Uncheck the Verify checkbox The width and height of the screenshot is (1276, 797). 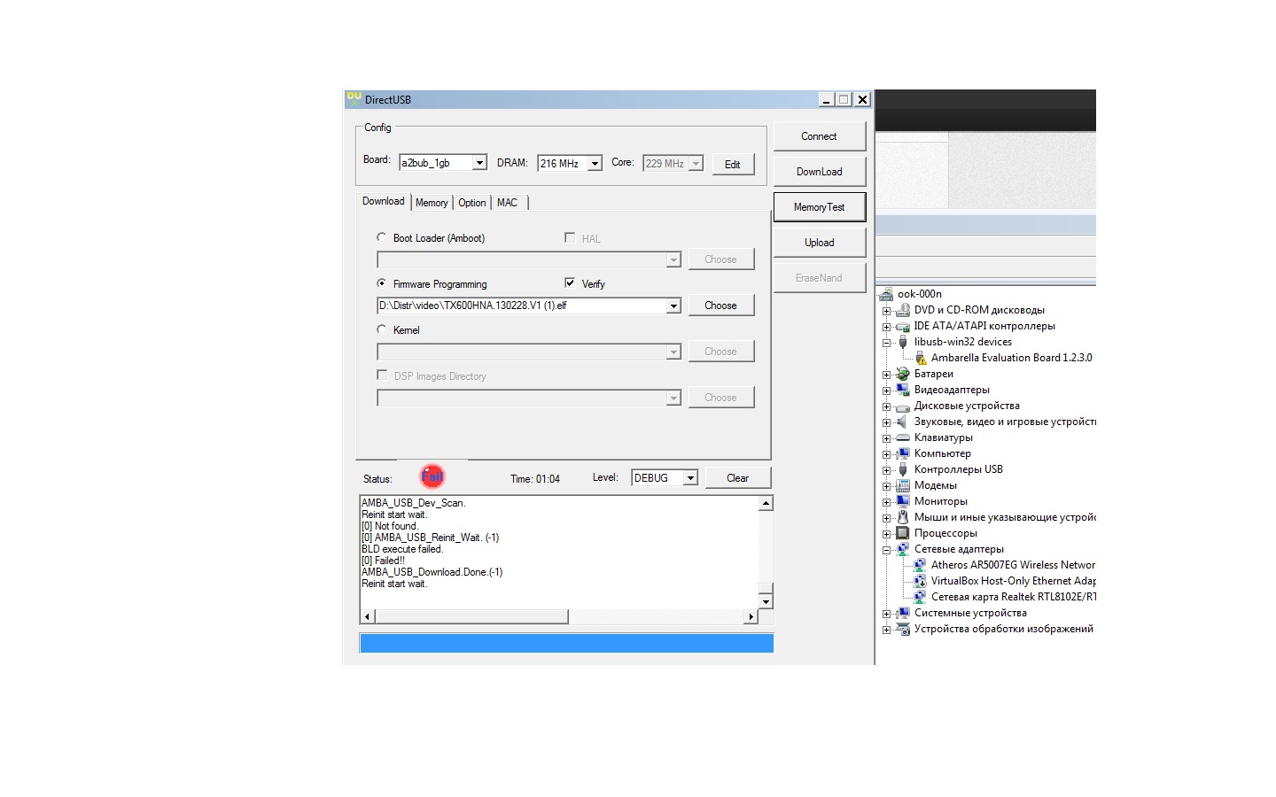pos(570,283)
